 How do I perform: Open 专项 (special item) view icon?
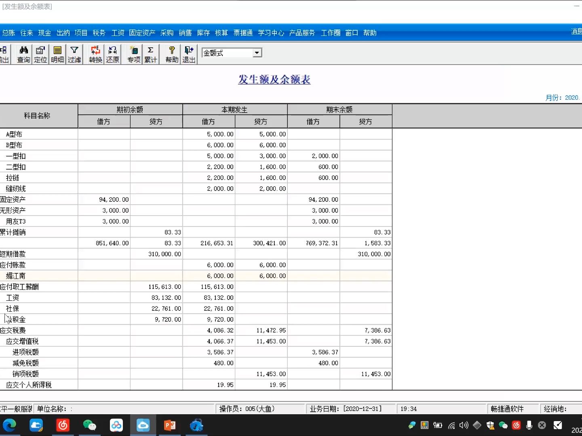[x=133, y=54]
